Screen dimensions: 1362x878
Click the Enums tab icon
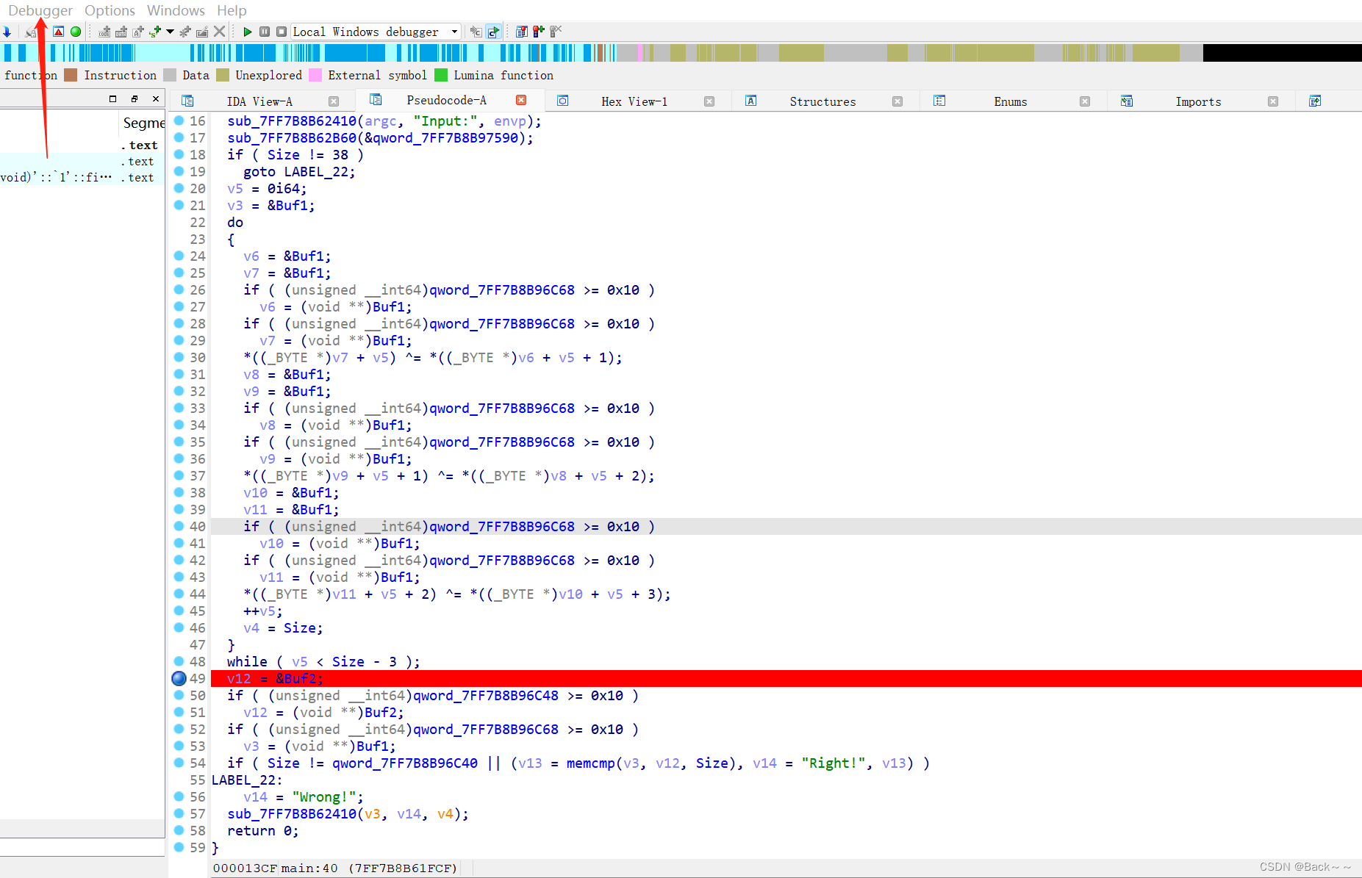pyautogui.click(x=939, y=101)
